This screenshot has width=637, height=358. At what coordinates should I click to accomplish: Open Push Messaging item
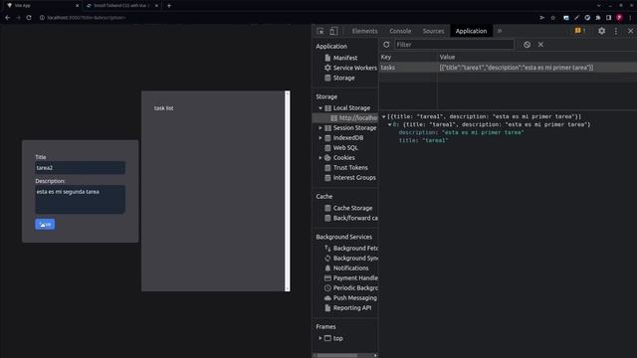pos(351,298)
